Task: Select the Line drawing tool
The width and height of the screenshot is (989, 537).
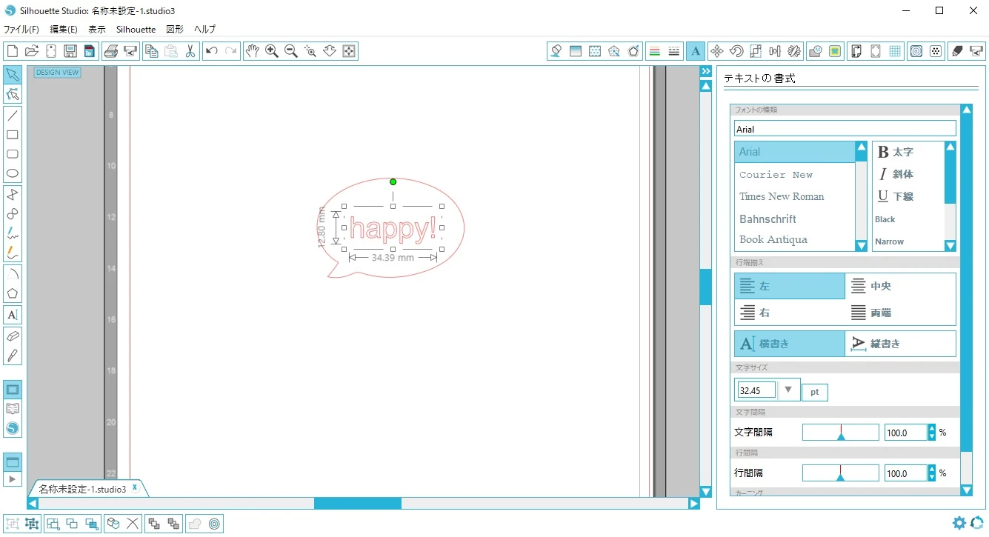Action: (13, 116)
